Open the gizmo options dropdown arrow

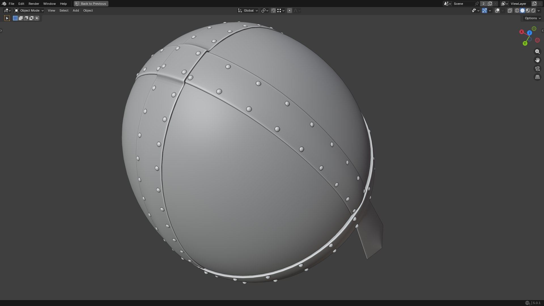[490, 10]
